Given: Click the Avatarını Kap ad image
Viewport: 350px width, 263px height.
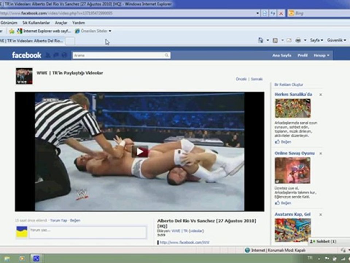Looking at the screenshot, I should point(293,230).
